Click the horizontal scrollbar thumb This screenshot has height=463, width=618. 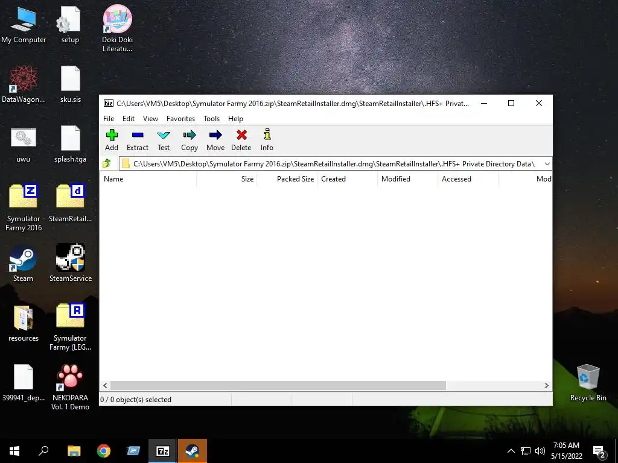pos(278,385)
